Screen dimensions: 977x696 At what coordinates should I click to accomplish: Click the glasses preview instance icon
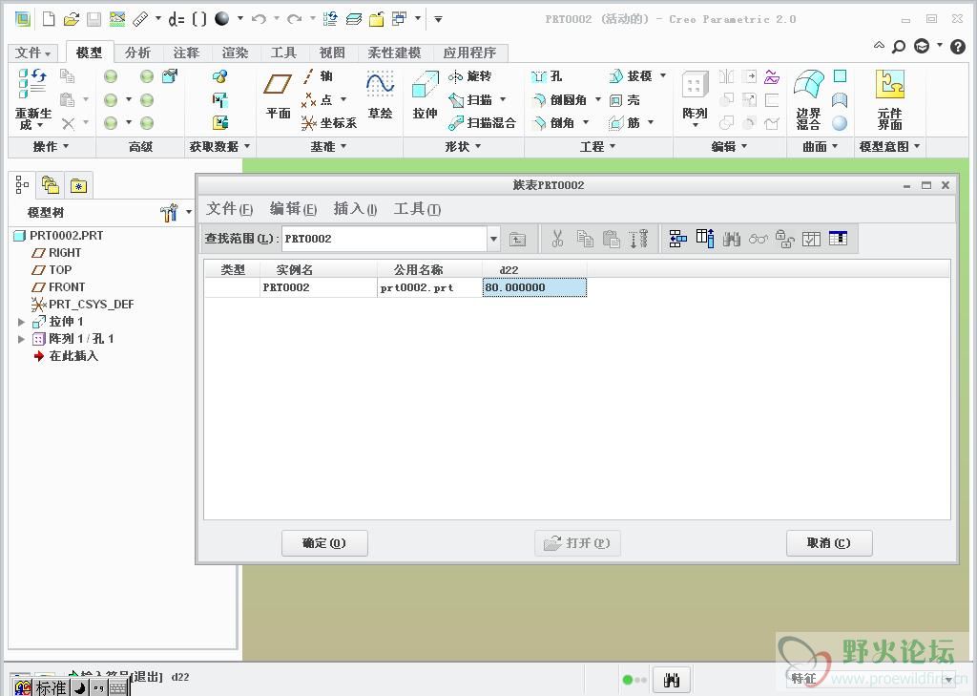pyautogui.click(x=758, y=239)
